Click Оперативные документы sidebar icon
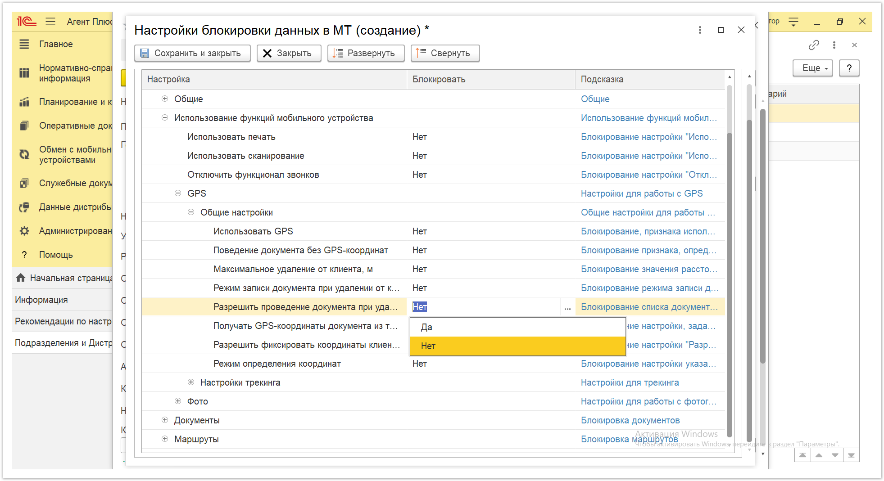Screen dimensions: 884x481 coord(24,126)
